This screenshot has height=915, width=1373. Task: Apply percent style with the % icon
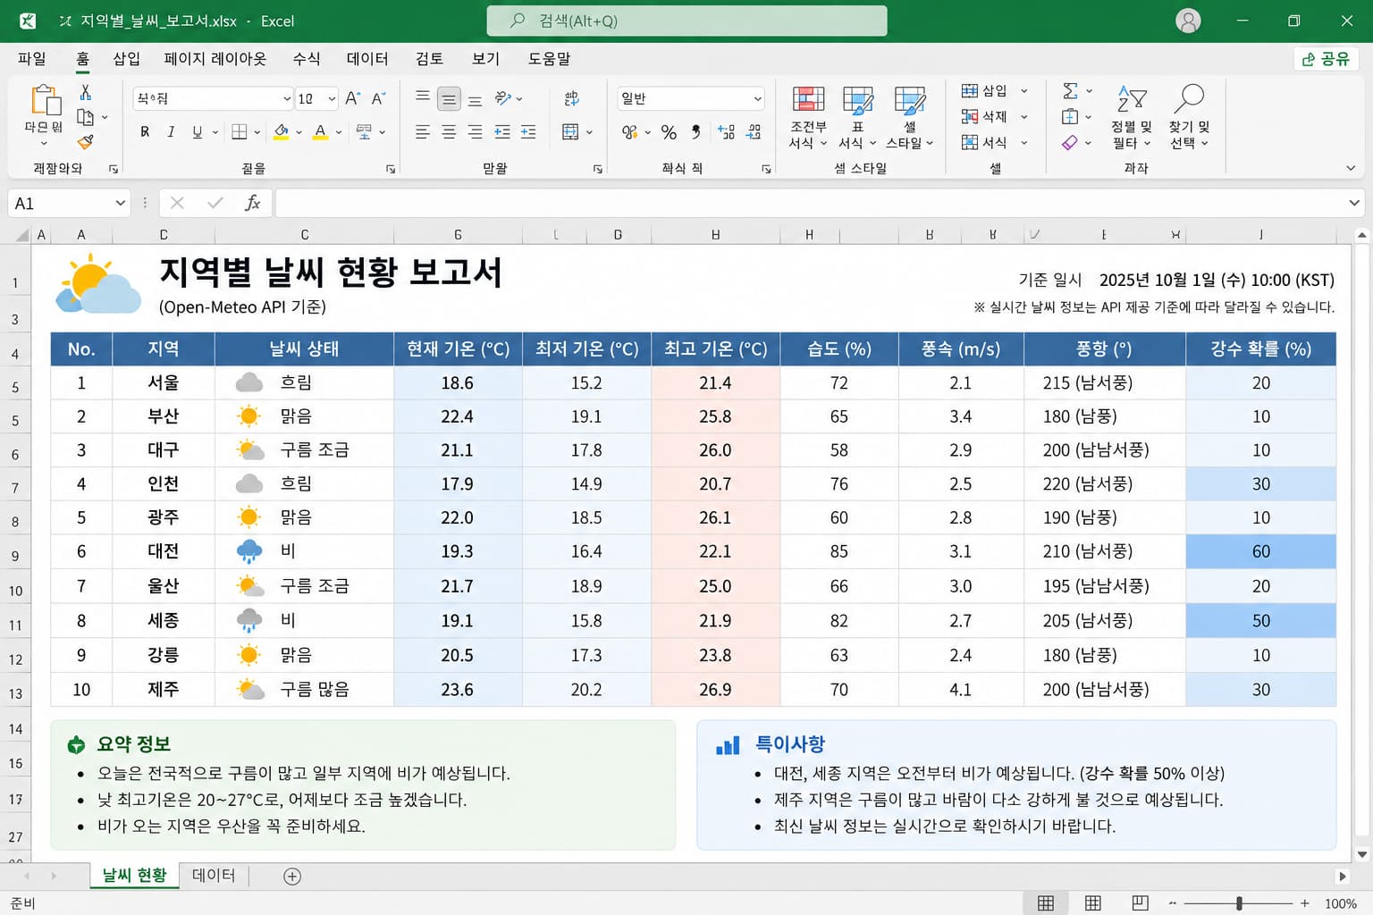pos(669,132)
